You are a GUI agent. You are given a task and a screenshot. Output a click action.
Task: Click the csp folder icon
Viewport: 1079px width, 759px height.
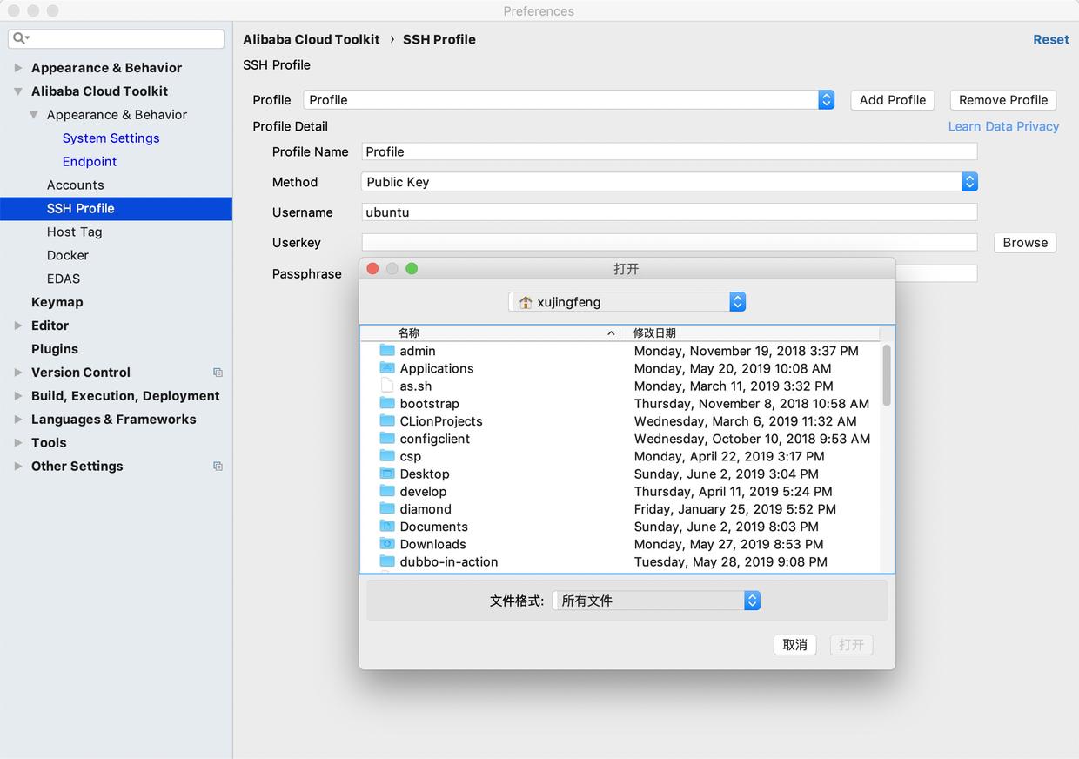point(387,456)
